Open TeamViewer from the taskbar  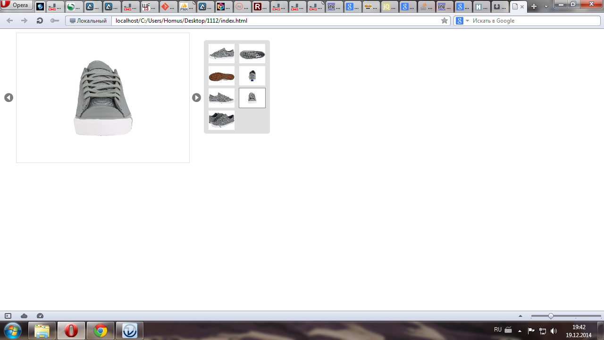[130, 331]
